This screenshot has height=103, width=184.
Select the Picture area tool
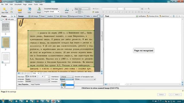tap(63, 16)
